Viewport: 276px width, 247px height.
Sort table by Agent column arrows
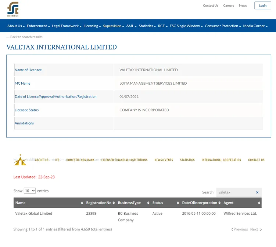259,203
